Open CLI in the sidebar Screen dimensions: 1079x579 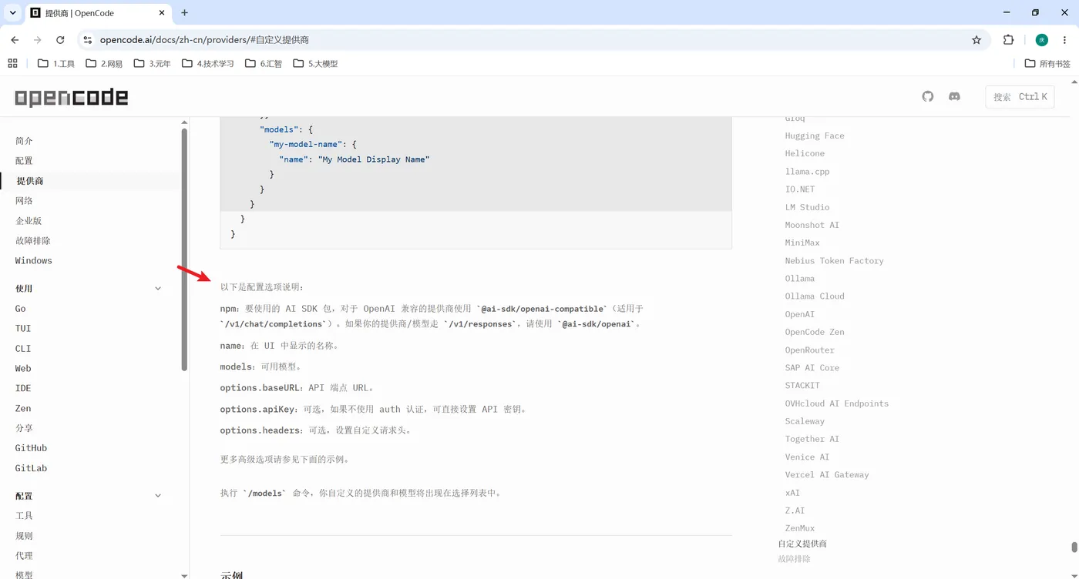(x=23, y=349)
